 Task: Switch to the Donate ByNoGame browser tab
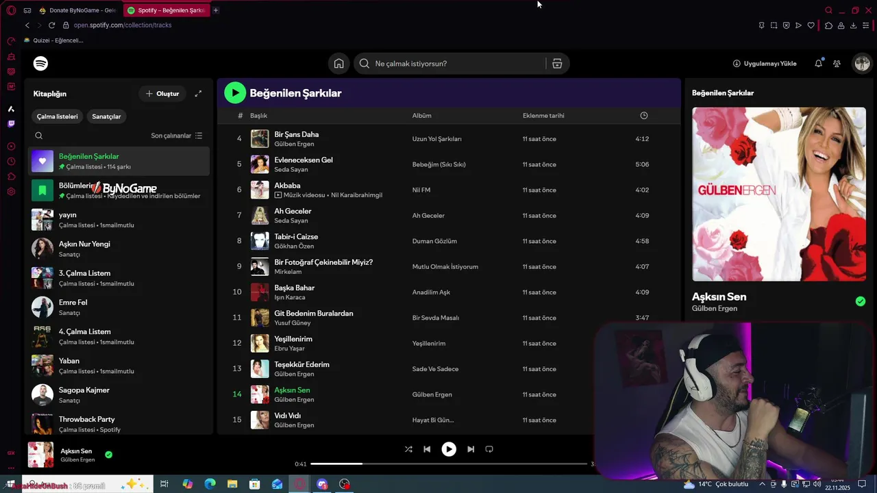coord(77,10)
